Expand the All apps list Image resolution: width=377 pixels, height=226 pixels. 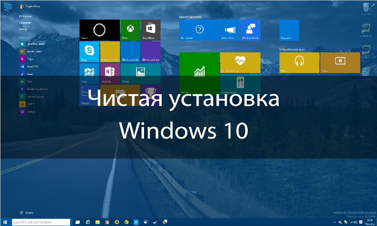[26, 212]
